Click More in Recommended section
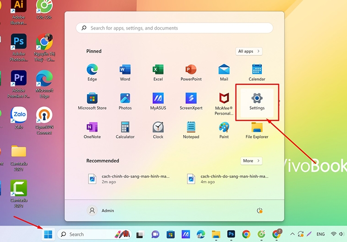This screenshot has height=242, width=347. (x=251, y=161)
